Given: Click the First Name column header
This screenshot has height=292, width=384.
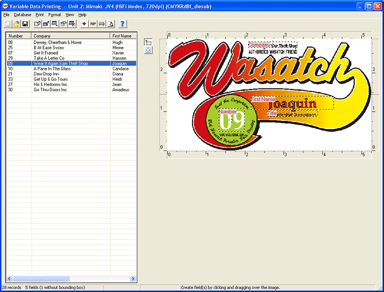Looking at the screenshot, I should coord(123,36).
